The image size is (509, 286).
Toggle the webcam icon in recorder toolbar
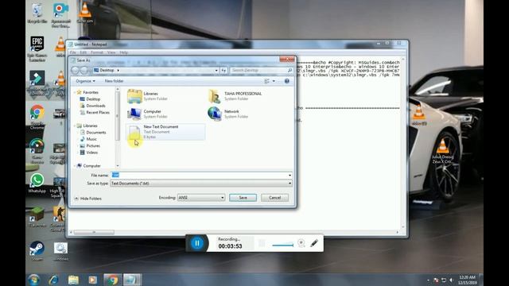coord(301,243)
